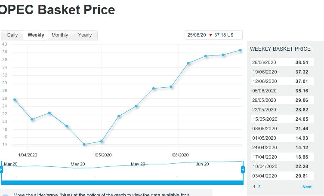Click the 29.06 price value

pyautogui.click(x=302, y=100)
